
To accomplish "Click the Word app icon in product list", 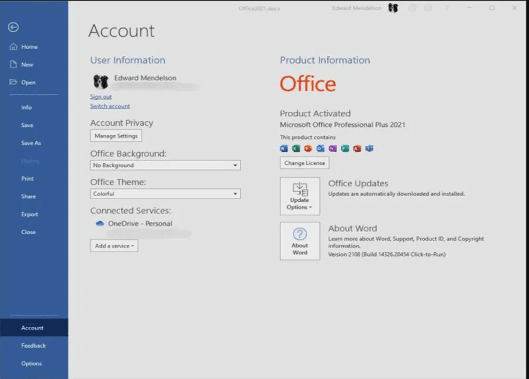I will click(x=283, y=149).
